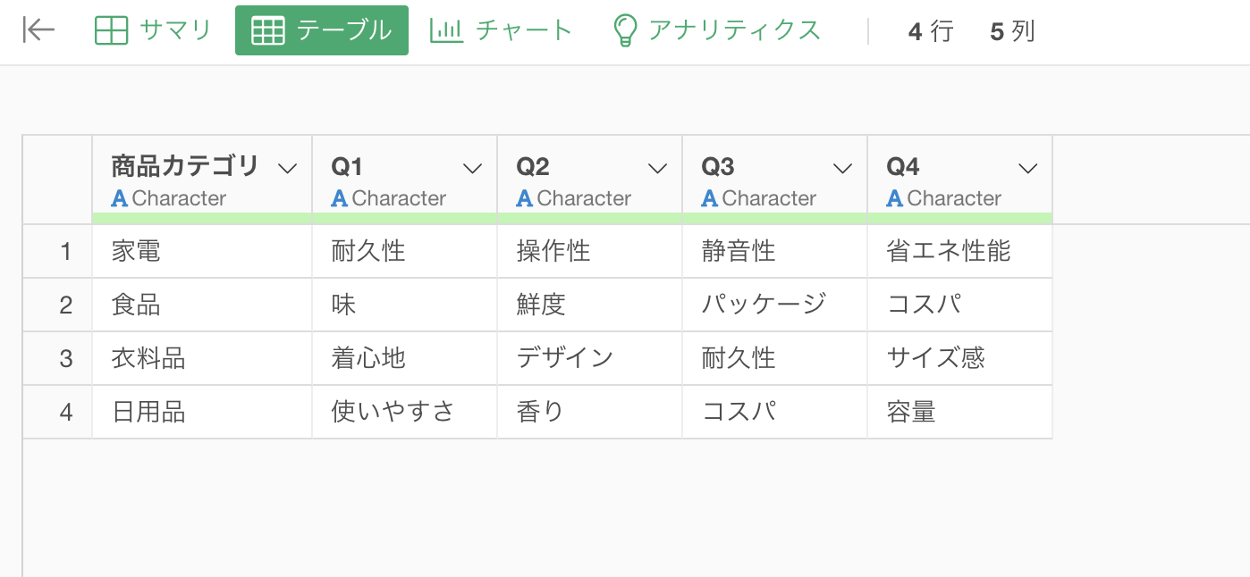Click the Character type icon under 商品カテゴリ
The image size is (1250, 577).
(x=120, y=198)
